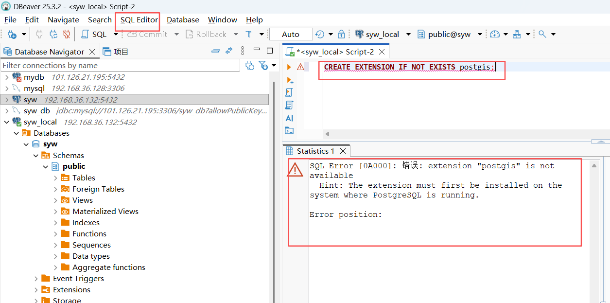Image resolution: width=610 pixels, height=303 pixels.
Task: Execute SQL in new tab icon
Action: [290, 80]
